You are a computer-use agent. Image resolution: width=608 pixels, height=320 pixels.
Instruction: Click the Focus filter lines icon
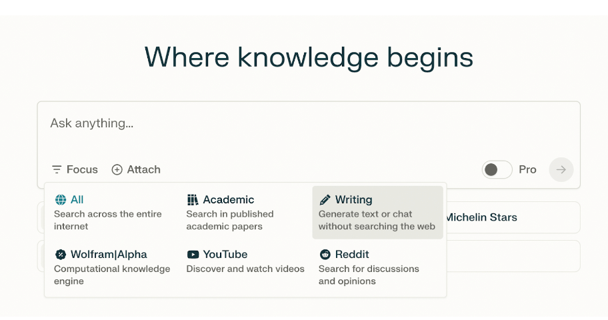[x=57, y=169]
